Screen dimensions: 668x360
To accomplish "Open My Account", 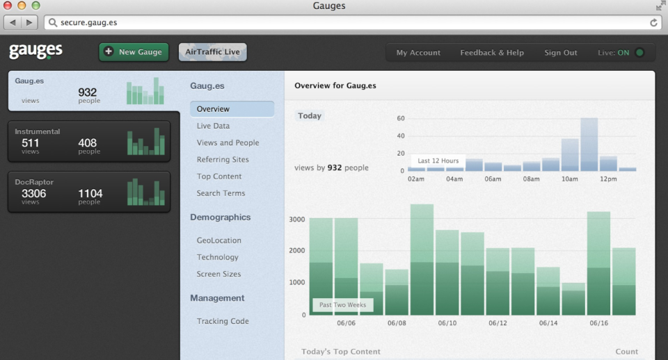I will 418,53.
